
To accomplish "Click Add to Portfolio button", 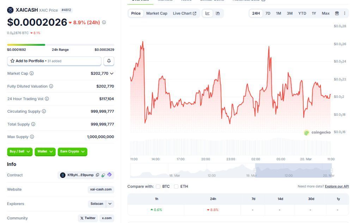I will 54,61.
